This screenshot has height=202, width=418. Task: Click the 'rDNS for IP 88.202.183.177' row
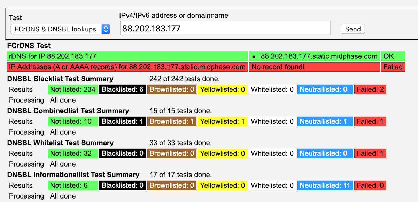[127, 56]
